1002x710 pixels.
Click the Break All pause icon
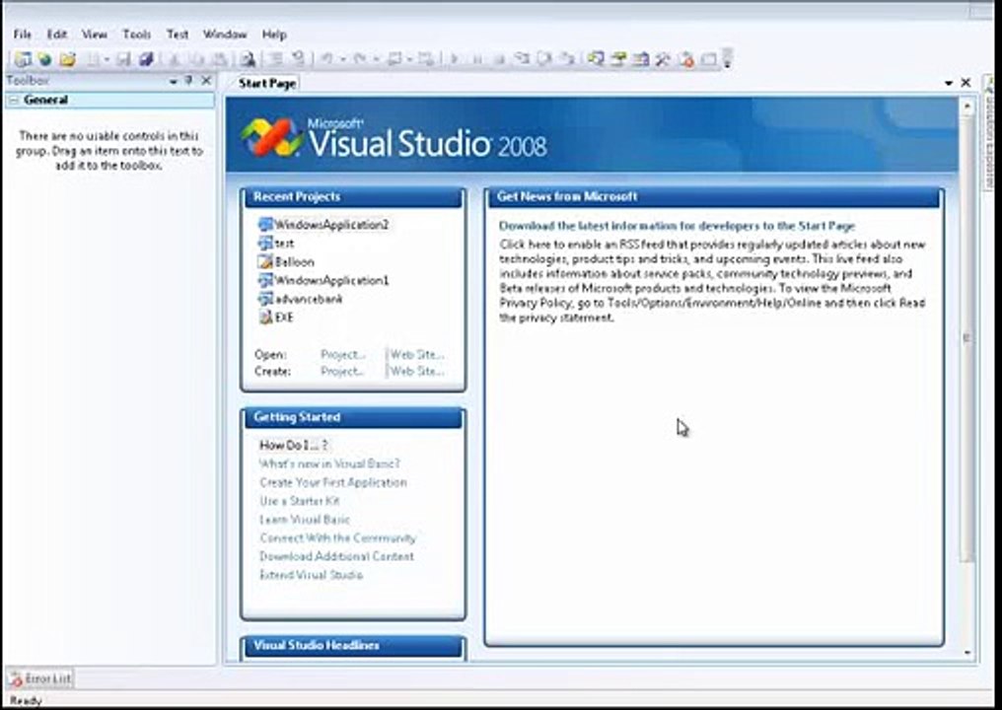(477, 59)
